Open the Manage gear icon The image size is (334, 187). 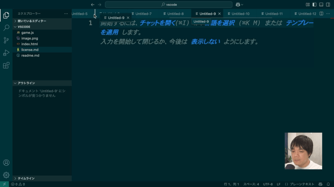[6, 175]
